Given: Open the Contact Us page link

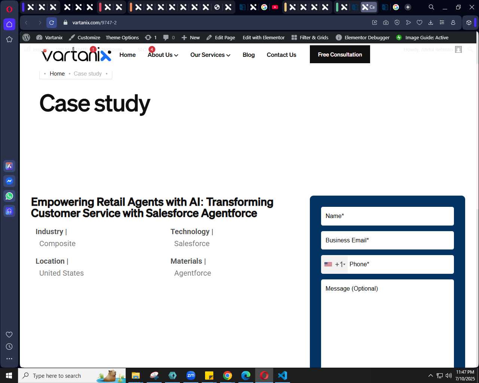Looking at the screenshot, I should [281, 55].
